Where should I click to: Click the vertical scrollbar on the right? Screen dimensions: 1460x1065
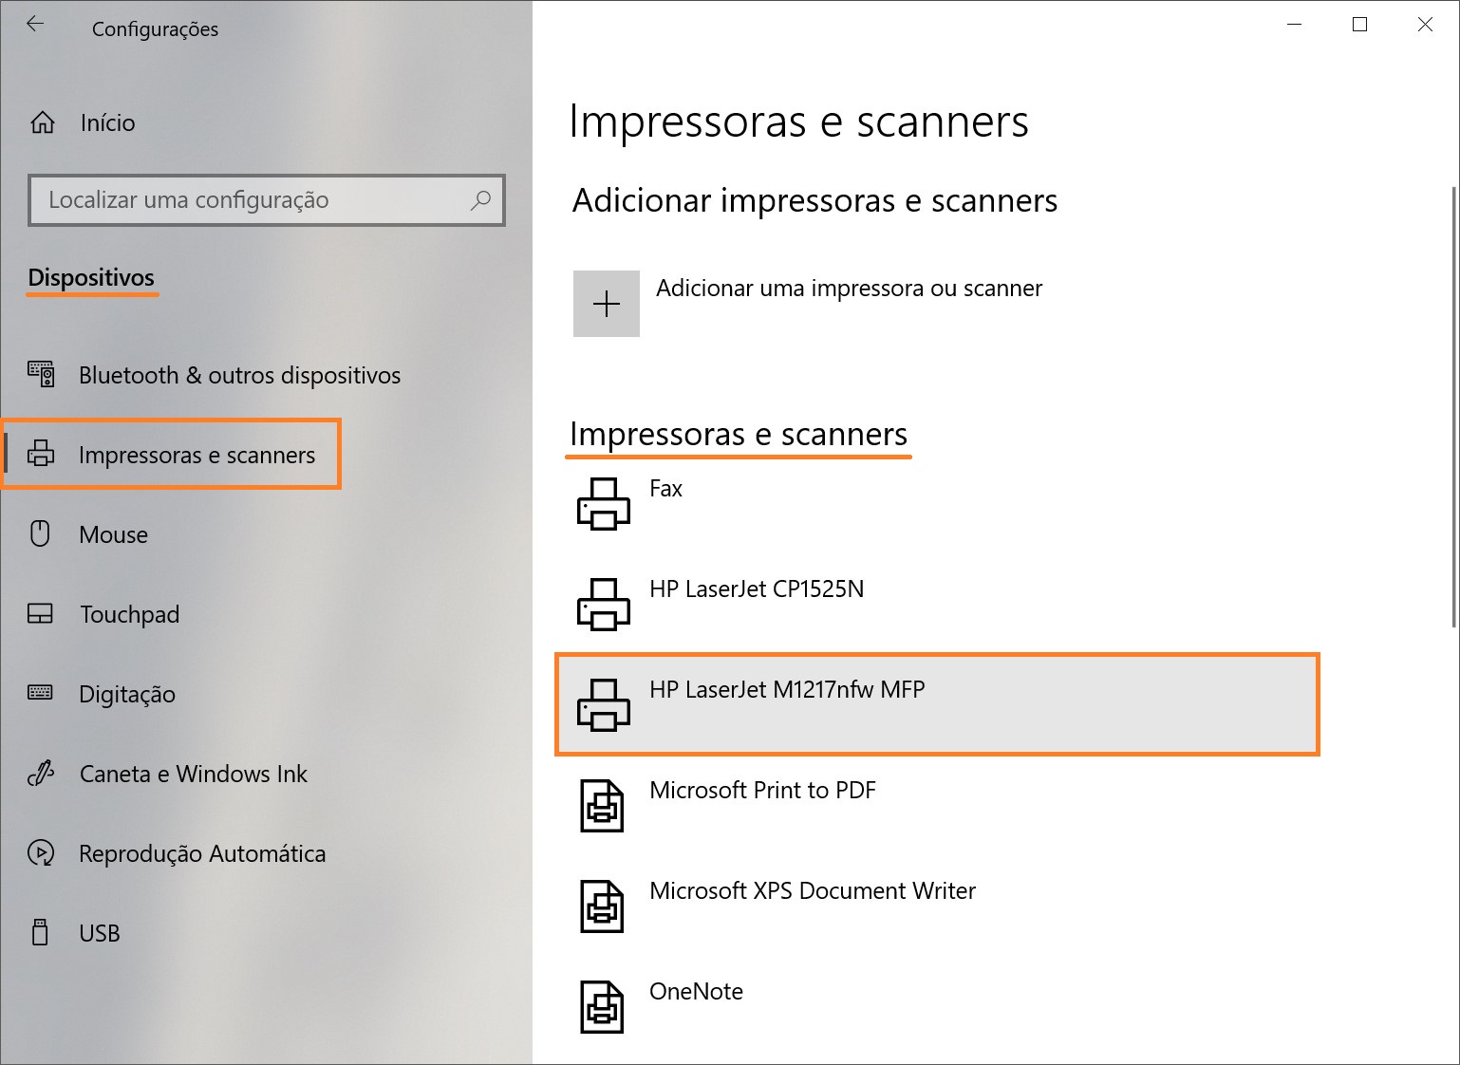pos(1453,406)
